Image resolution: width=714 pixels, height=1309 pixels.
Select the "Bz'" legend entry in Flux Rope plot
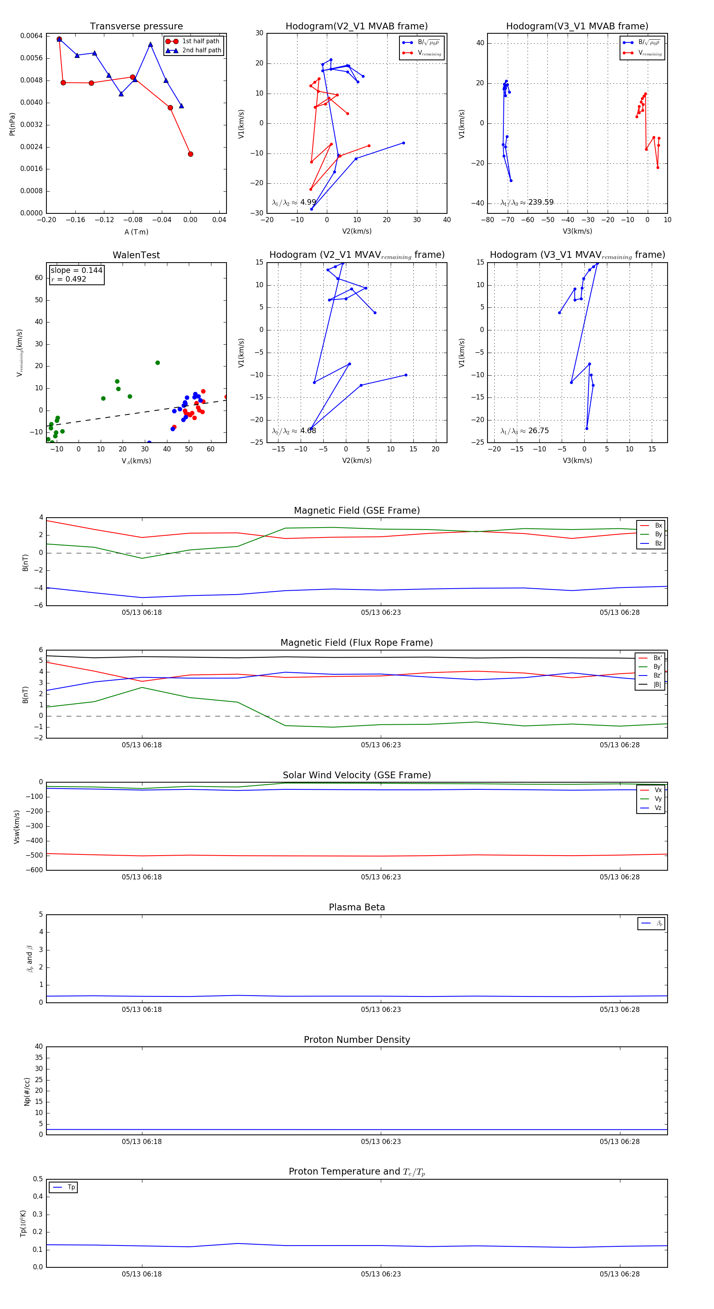click(x=650, y=676)
